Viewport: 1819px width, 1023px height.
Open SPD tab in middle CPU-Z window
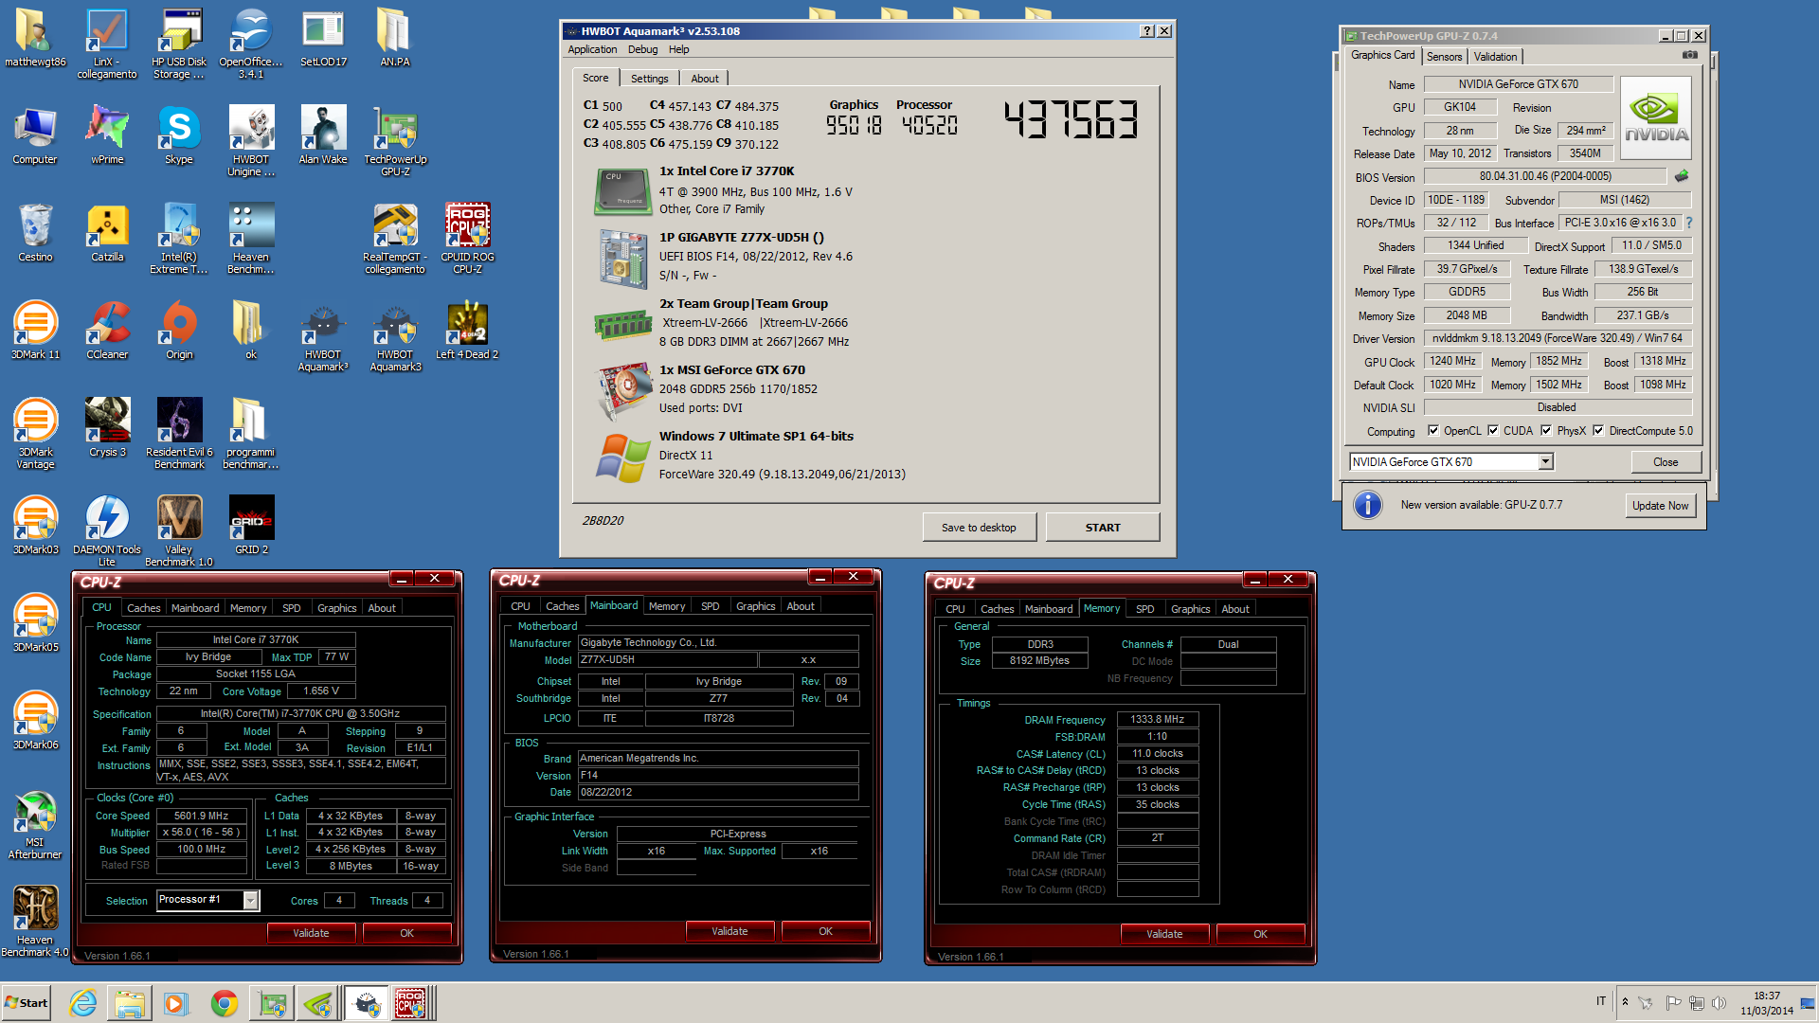point(711,606)
